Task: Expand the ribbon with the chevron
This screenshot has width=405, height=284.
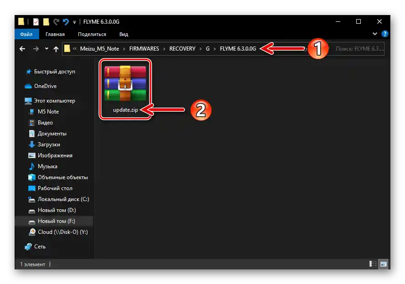Action: (375, 34)
